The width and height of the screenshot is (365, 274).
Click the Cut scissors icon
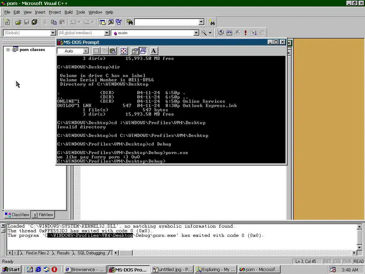[45, 22]
